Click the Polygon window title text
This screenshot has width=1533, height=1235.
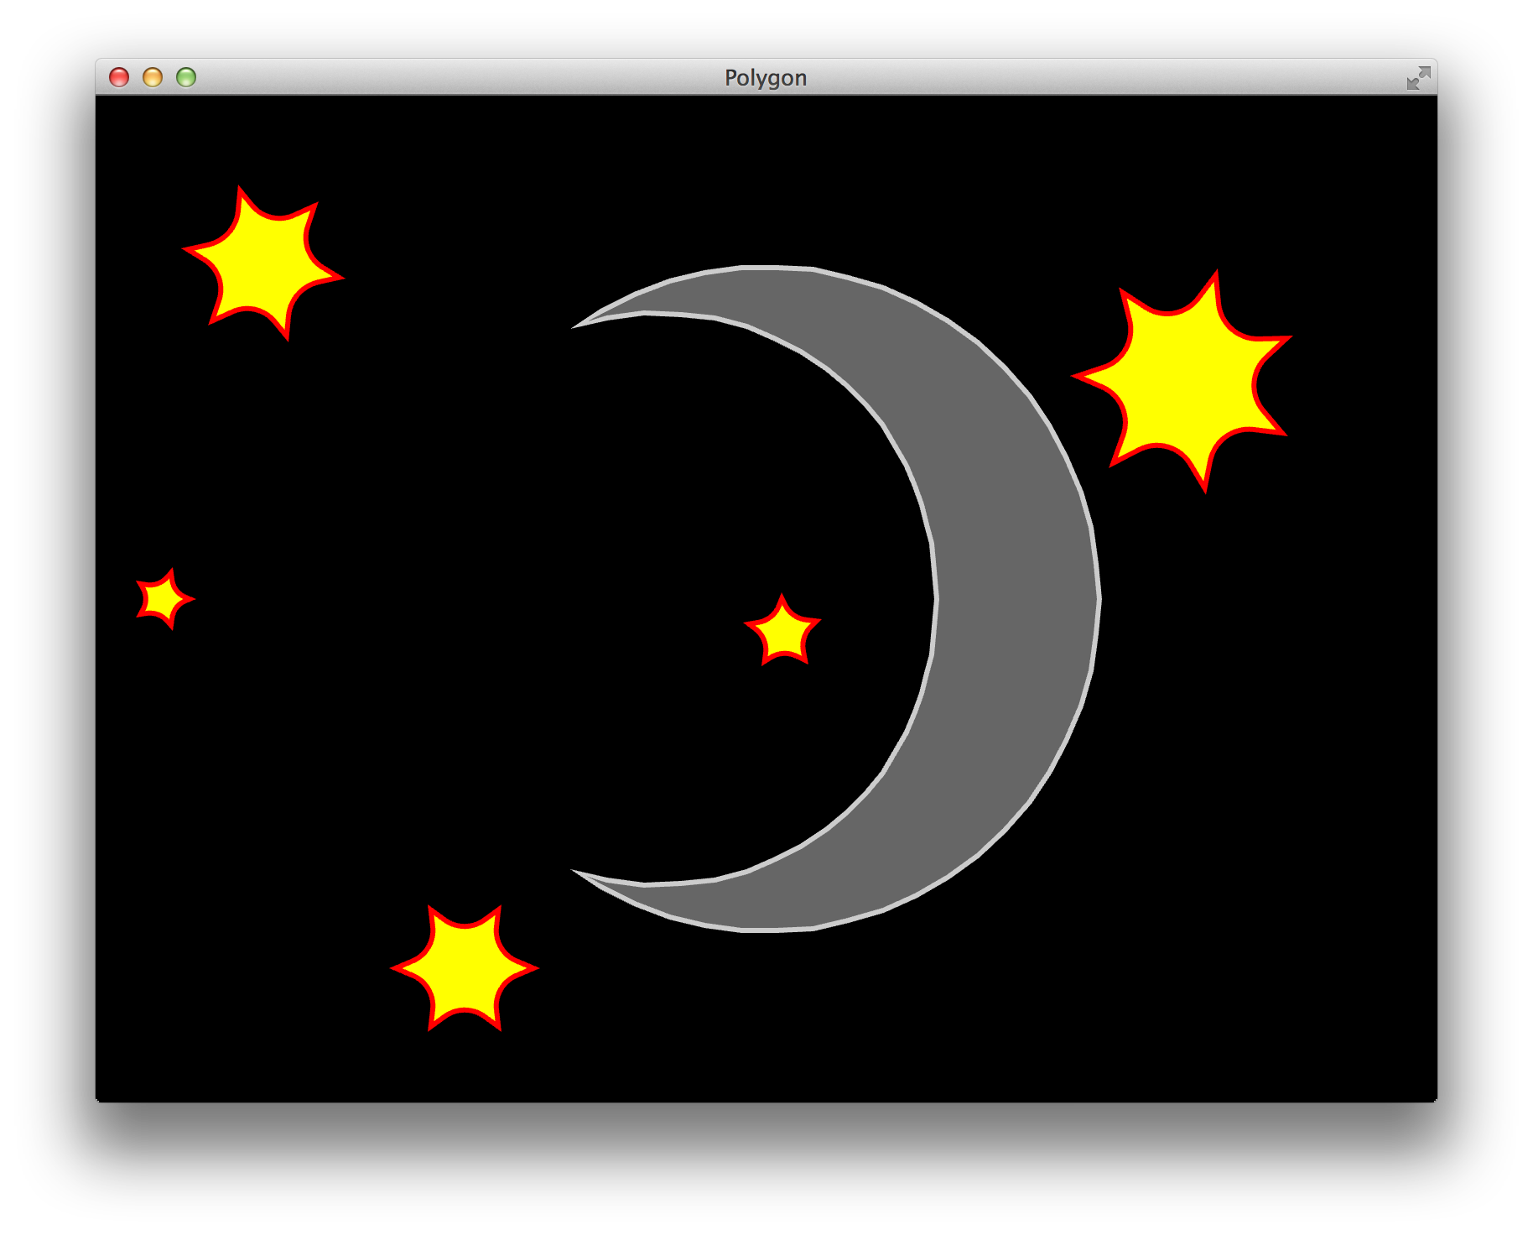click(765, 78)
